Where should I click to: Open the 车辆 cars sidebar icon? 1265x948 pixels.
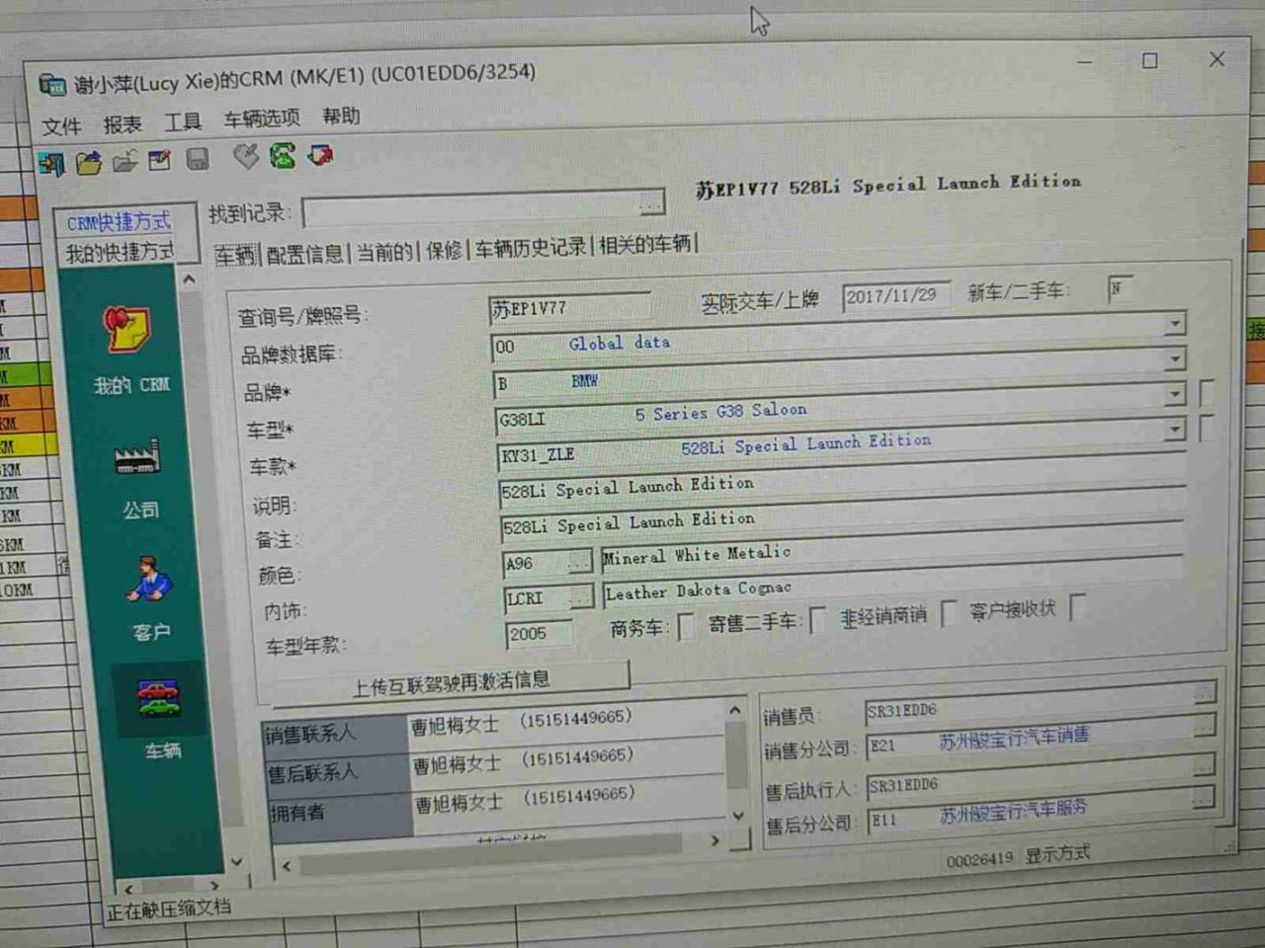coord(159,700)
